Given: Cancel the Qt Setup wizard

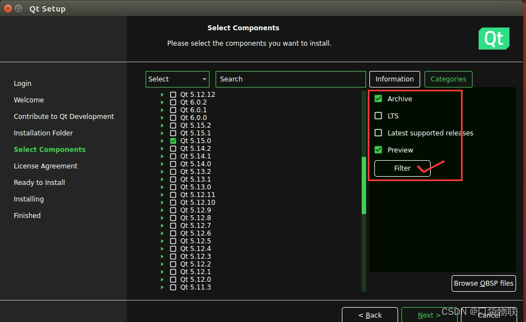Looking at the screenshot, I should (x=489, y=315).
